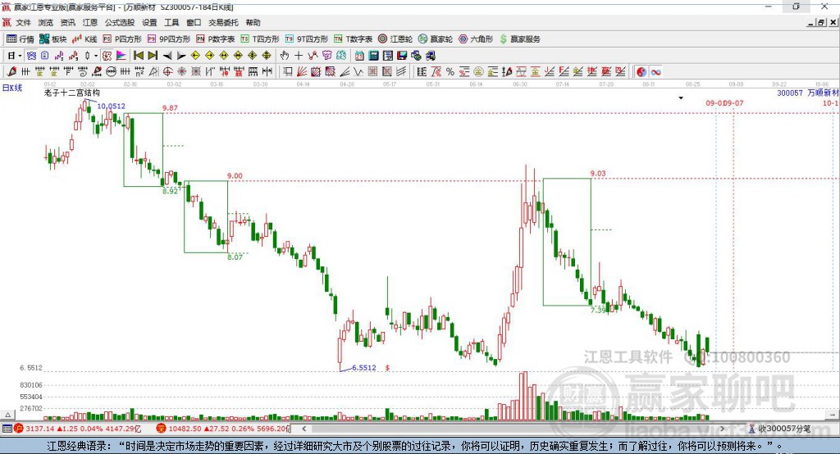The image size is (840, 454).
Task: Open the 文件 menu
Action: pyautogui.click(x=23, y=22)
